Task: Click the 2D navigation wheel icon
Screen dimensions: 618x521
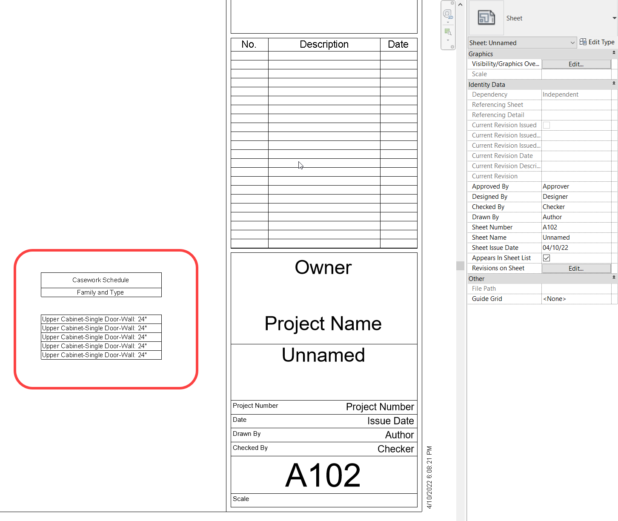Action: coord(447,13)
